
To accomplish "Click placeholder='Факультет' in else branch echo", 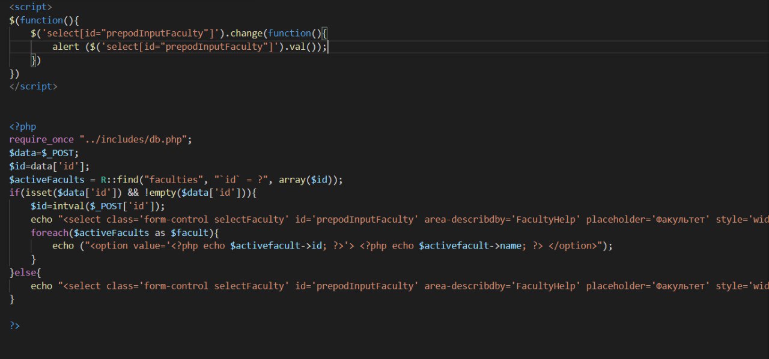I will click(x=648, y=286).
